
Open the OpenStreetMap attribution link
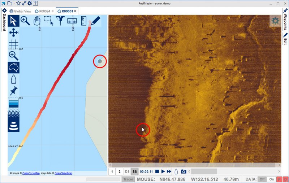63,173
